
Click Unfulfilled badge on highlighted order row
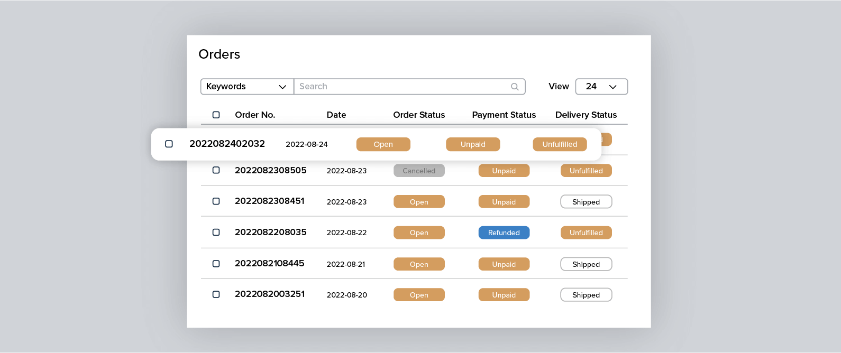tap(559, 144)
